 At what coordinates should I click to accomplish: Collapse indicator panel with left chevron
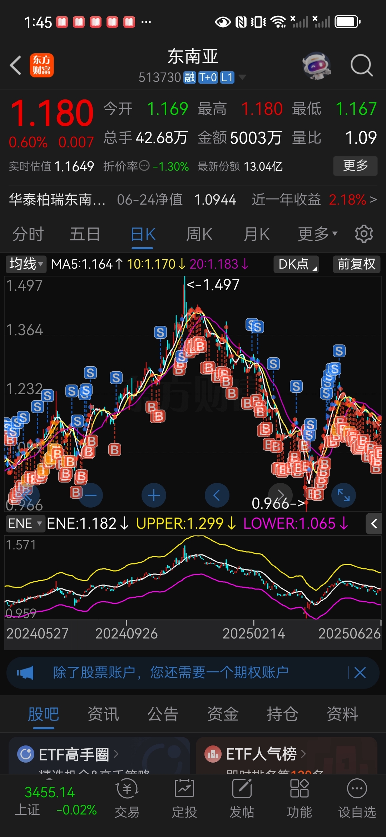(x=374, y=524)
